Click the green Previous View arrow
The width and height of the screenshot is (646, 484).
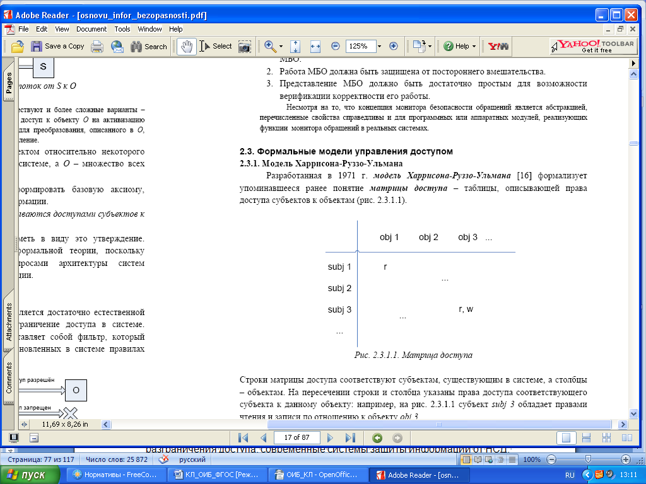click(x=377, y=438)
